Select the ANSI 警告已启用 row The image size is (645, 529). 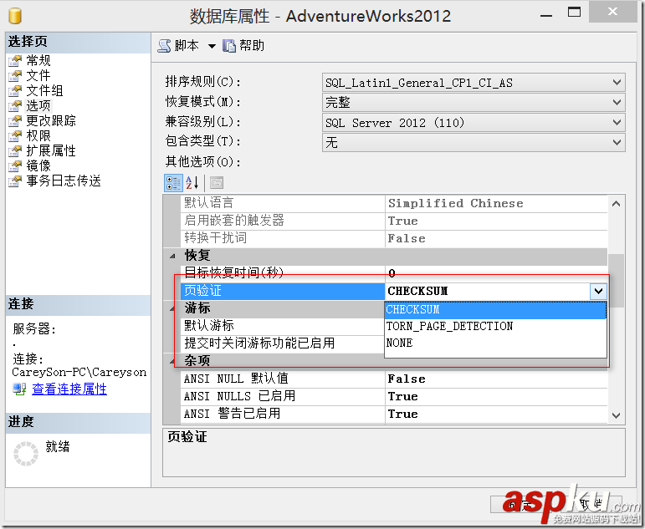pos(394,414)
